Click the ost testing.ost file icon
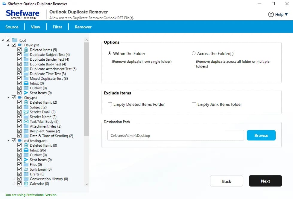Viewport: 293px width, 199px height. [x=20, y=140]
